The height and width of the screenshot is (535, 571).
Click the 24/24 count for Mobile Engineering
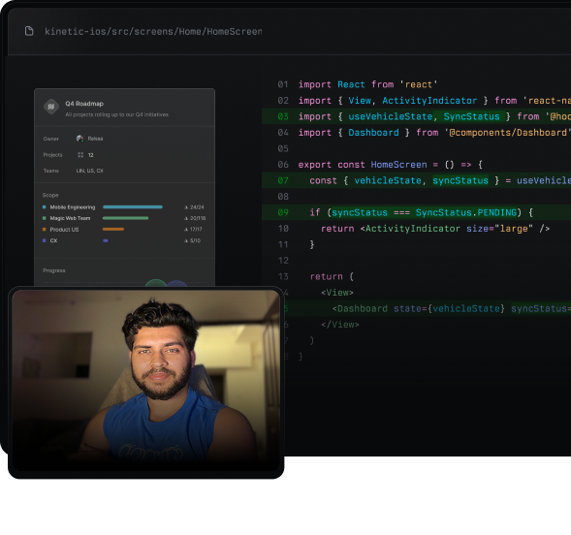[x=197, y=207]
